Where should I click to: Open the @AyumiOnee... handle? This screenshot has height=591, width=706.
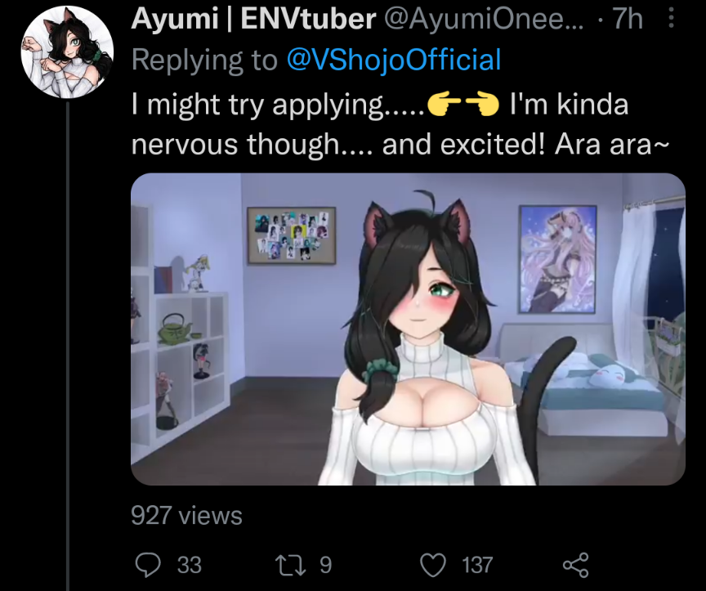484,19
